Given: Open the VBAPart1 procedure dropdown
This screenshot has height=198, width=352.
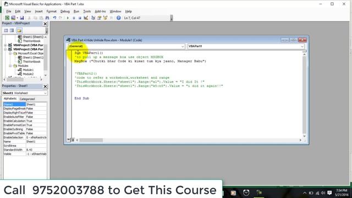Looking at the screenshot, I should point(302,46).
